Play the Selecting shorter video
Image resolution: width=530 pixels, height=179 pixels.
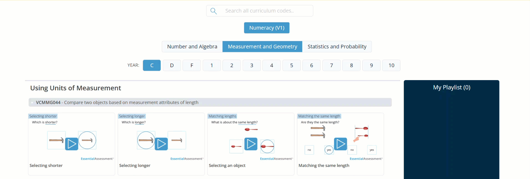(72, 144)
